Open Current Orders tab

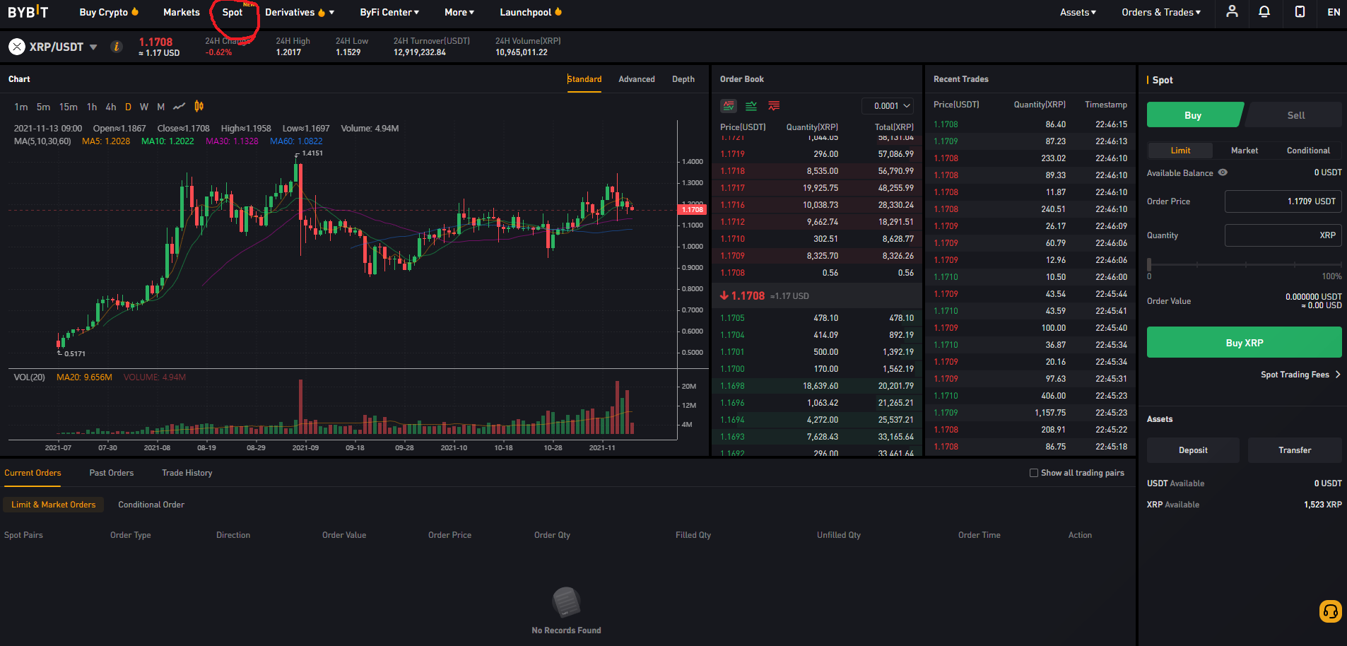tap(33, 473)
